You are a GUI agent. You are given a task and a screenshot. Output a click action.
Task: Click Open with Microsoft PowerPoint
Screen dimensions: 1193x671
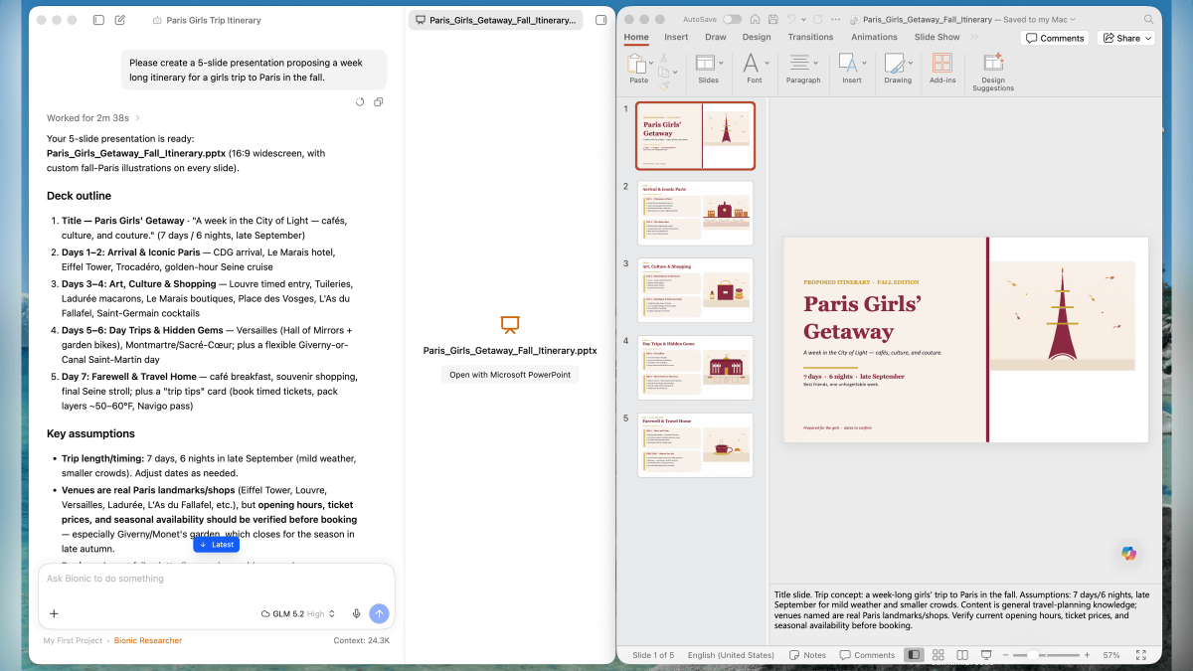(510, 375)
